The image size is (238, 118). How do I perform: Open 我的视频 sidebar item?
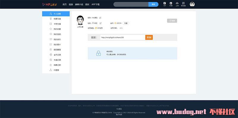[x=56, y=34]
